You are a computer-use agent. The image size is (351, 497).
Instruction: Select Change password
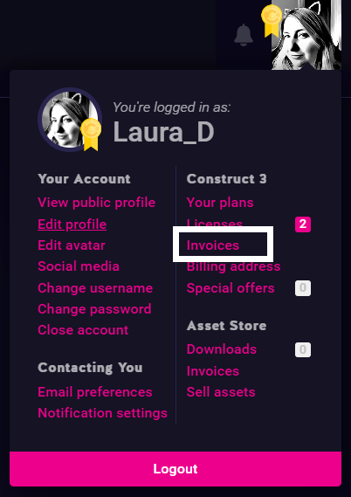[x=94, y=309]
